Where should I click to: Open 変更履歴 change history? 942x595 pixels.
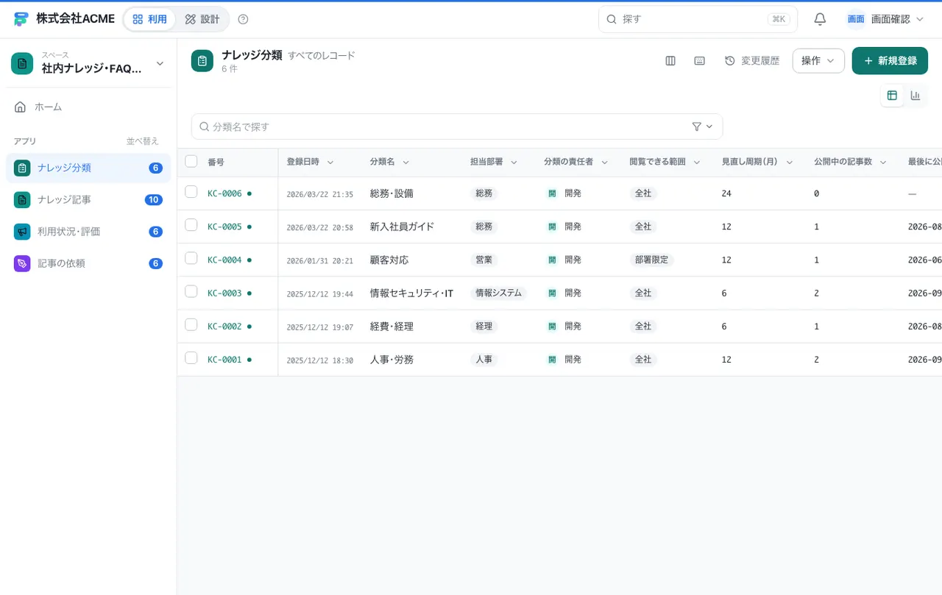[752, 61]
